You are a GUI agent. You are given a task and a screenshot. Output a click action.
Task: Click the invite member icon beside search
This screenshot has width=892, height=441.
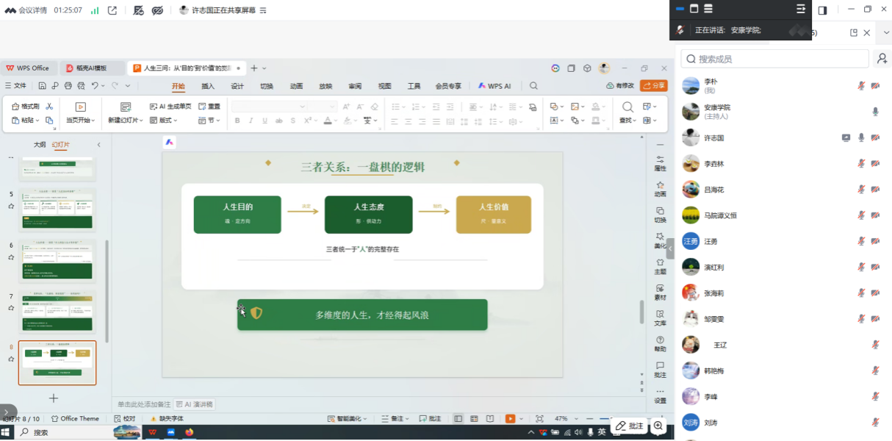coord(882,59)
